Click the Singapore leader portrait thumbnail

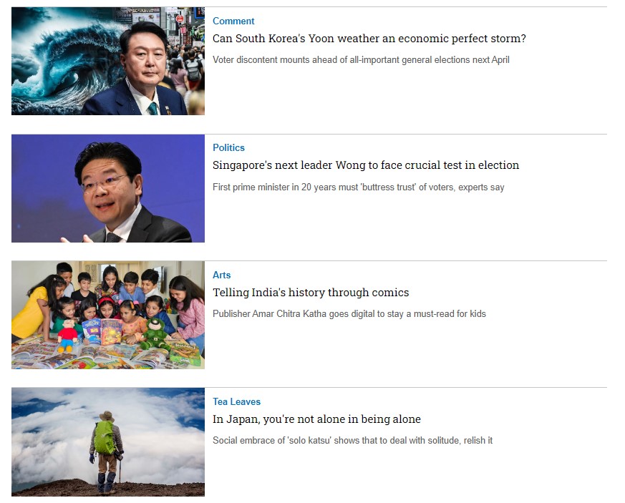[108, 188]
